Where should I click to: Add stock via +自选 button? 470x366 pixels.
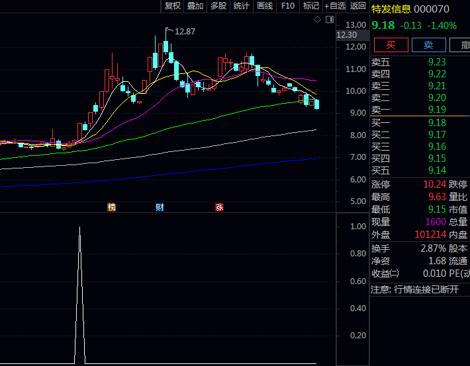(x=335, y=6)
